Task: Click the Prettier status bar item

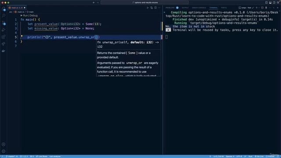Action: (270, 156)
